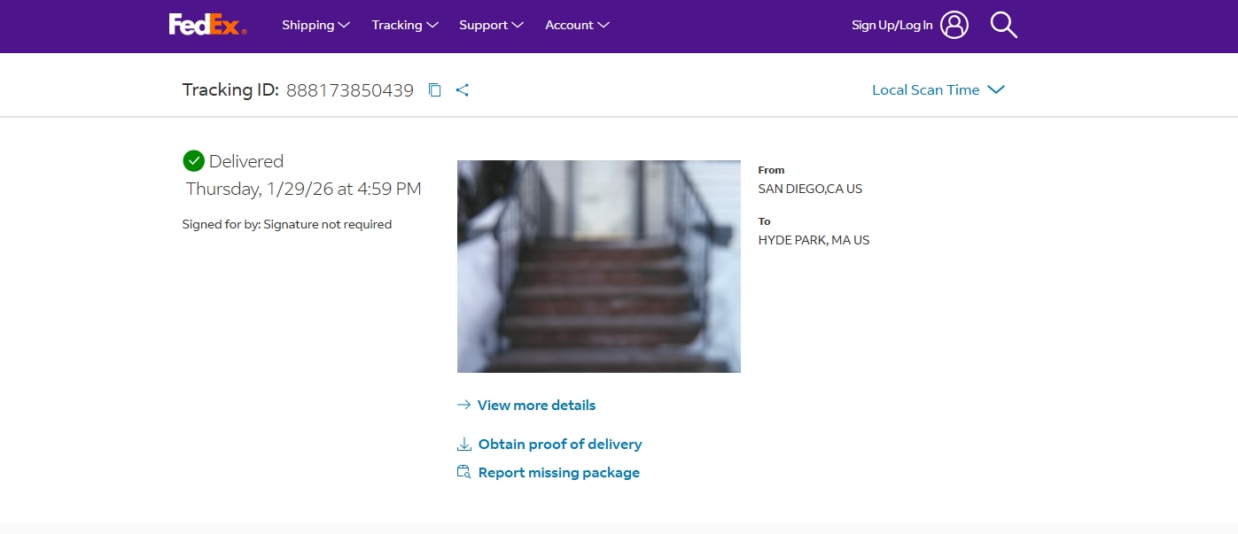Click the Report missing package link
The image size is (1238, 534).
(x=558, y=472)
